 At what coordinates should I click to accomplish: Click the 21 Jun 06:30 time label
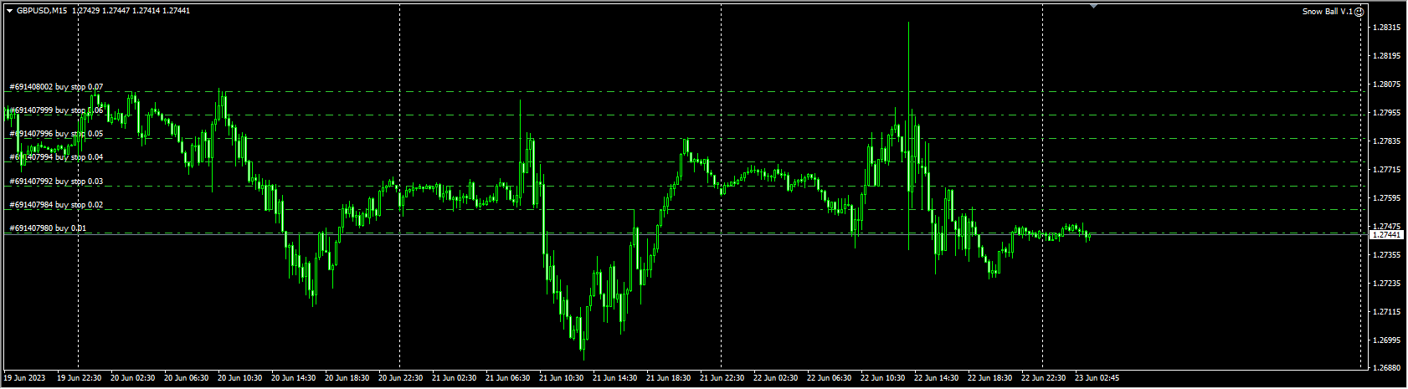(x=508, y=378)
